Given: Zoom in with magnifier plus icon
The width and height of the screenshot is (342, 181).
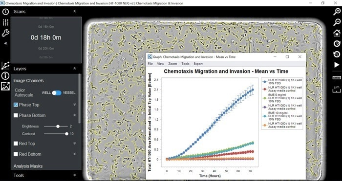Looking at the screenshot, I should click(337, 12).
